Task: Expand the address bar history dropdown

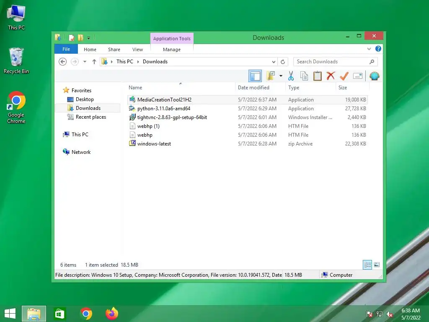Action: 274,62
